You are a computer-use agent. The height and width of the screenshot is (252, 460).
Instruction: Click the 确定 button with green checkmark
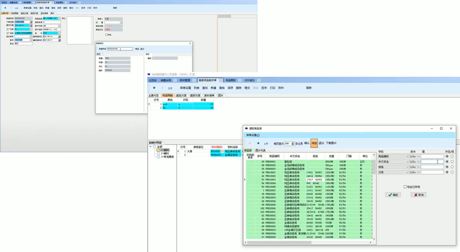[x=393, y=195]
